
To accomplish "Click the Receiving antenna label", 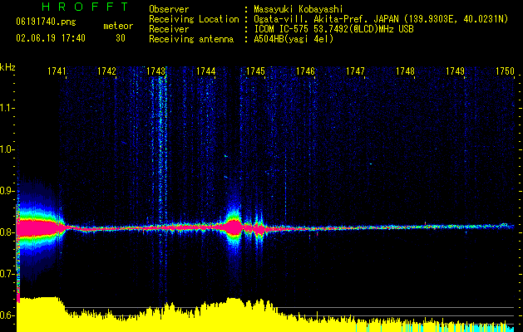I will (191, 39).
